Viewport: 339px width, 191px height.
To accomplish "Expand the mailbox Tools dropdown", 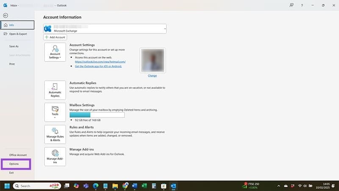I will pyautogui.click(x=55, y=112).
